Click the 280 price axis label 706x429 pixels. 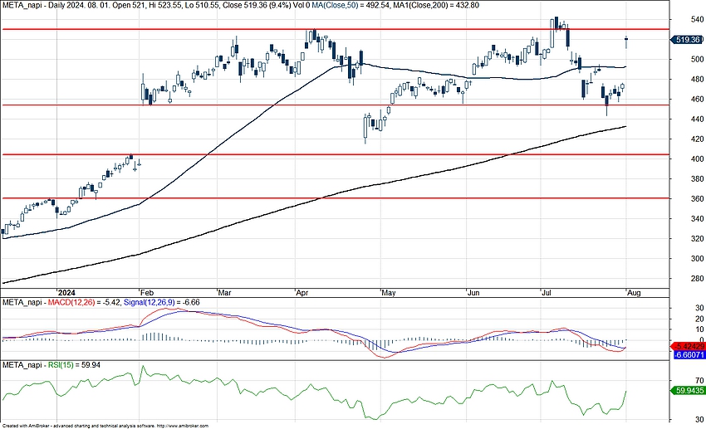point(697,278)
